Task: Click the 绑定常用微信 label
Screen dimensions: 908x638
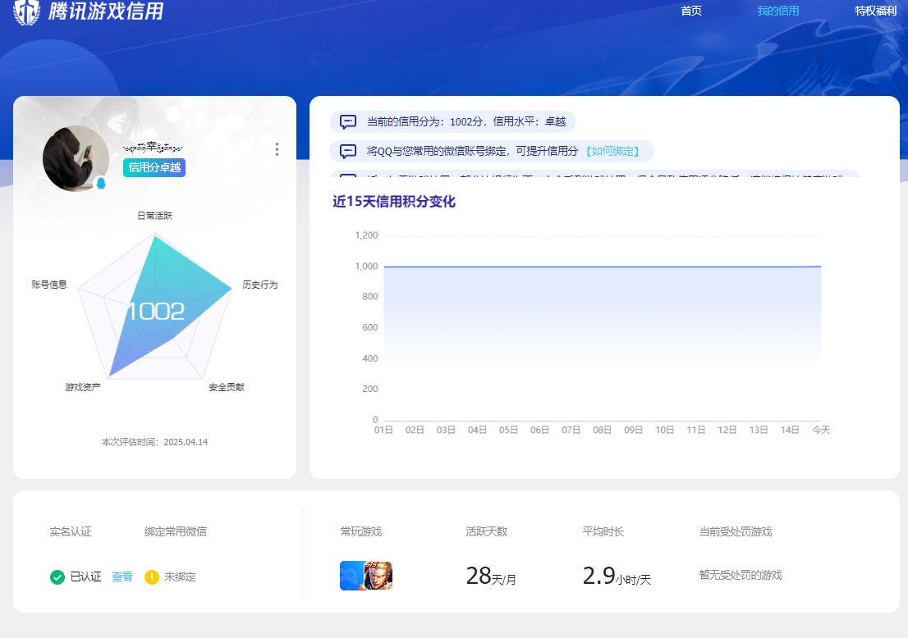Action: point(176,531)
